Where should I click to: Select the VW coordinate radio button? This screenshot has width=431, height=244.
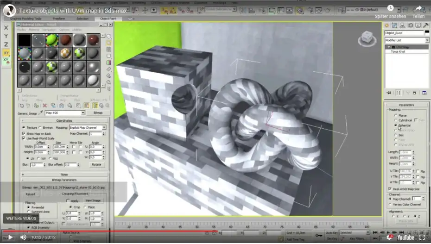tap(39, 159)
